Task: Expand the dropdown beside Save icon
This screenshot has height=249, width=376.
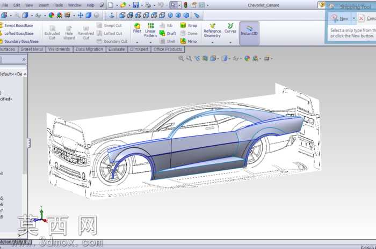Action: (x=142, y=5)
